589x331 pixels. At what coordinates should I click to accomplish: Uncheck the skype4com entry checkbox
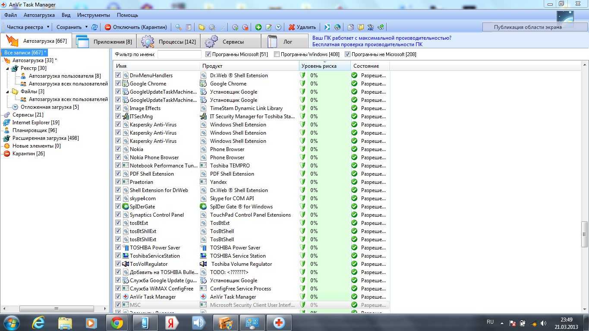tap(118, 198)
